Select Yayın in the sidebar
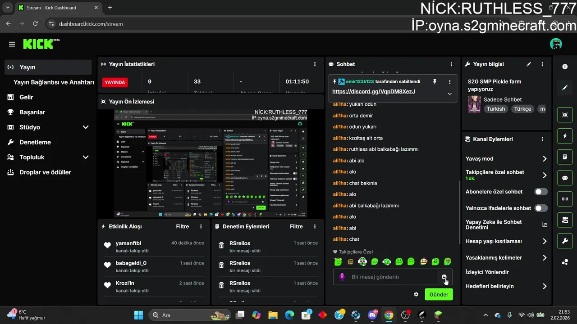The width and height of the screenshot is (577, 324). pos(48,67)
